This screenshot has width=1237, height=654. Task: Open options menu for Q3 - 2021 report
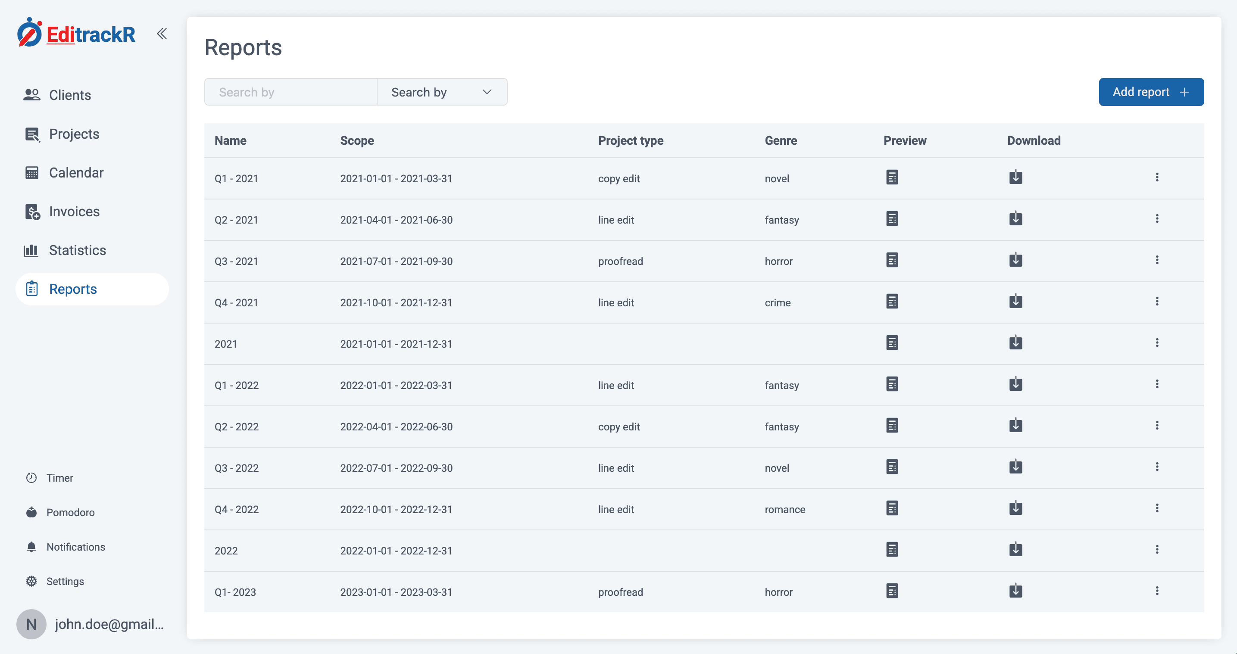[x=1157, y=259]
